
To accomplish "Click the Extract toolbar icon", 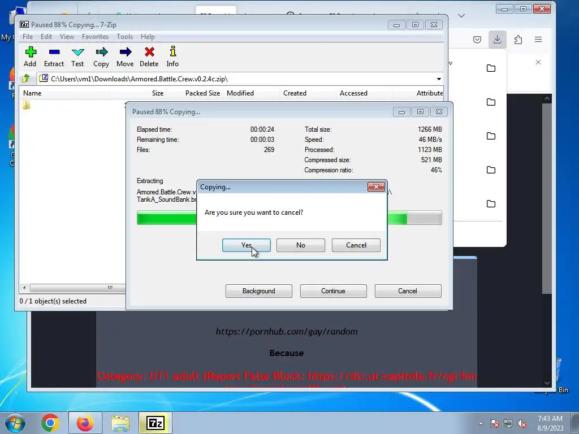I will tap(54, 57).
